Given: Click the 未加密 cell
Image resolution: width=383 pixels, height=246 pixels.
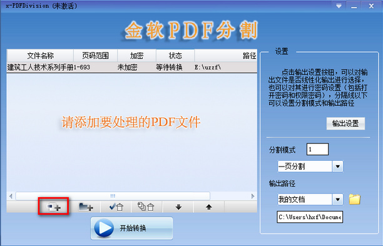Looking at the screenshot, I should [x=127, y=67].
